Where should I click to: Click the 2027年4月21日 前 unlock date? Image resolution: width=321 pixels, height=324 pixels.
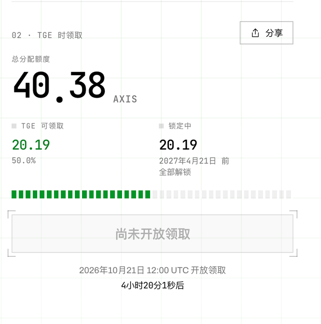tap(194, 161)
